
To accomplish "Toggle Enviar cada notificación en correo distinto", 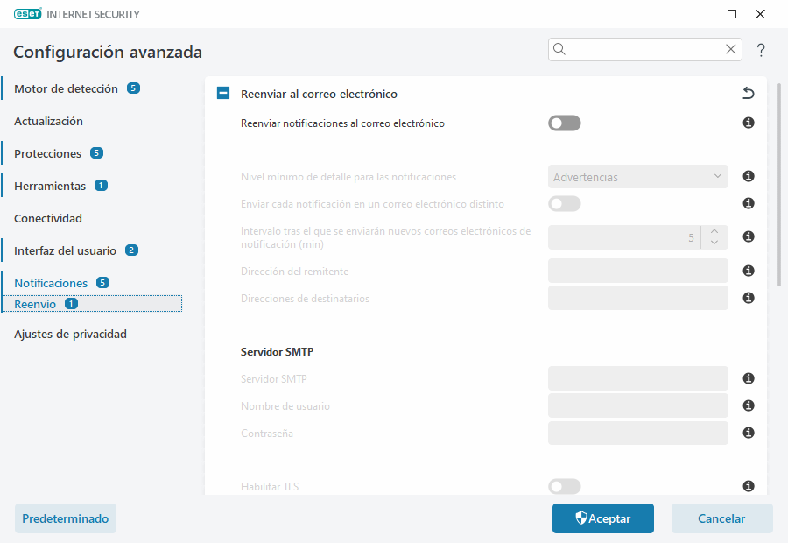I will [564, 203].
